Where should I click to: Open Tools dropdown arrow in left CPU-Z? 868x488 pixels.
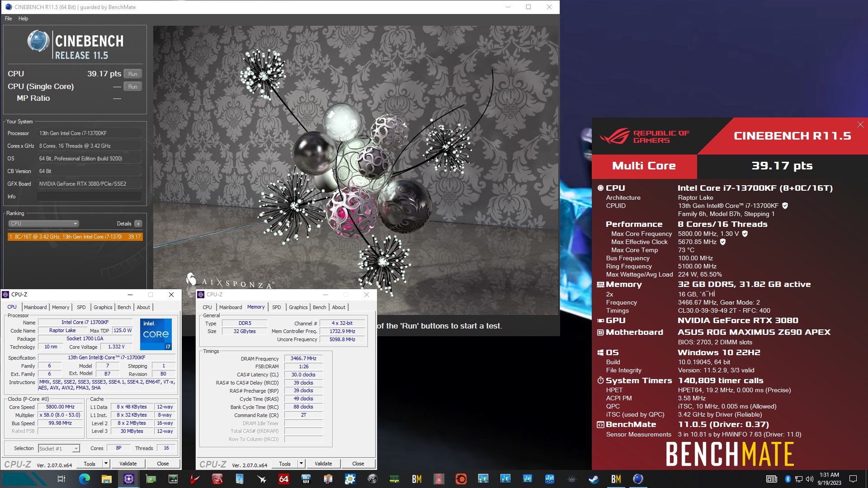coord(106,464)
